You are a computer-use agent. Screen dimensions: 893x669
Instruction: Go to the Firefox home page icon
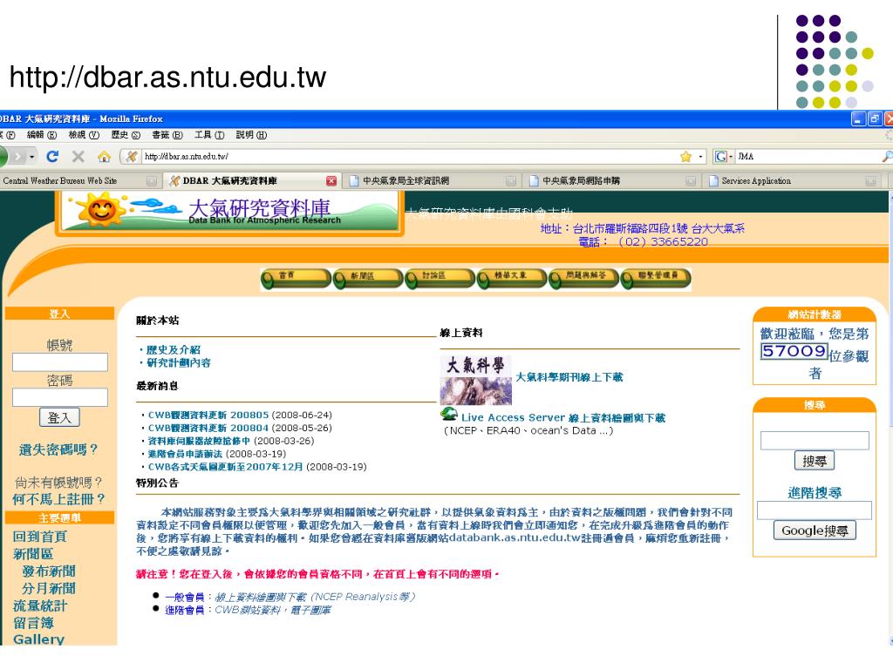(104, 157)
